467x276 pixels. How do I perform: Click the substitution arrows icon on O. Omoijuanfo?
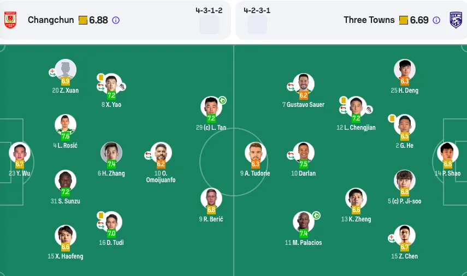point(149,155)
